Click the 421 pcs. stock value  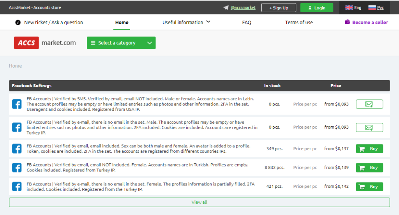coord(274,186)
